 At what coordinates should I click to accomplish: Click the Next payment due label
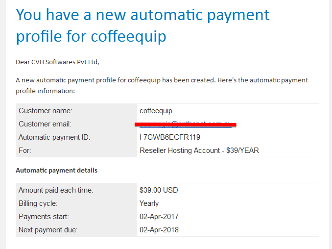[x=48, y=230]
